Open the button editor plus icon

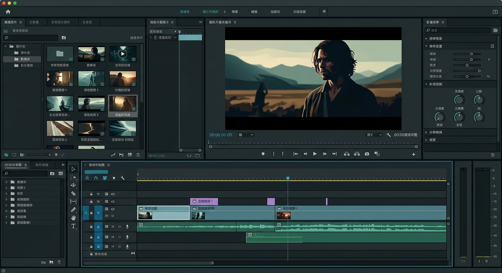(x=414, y=154)
